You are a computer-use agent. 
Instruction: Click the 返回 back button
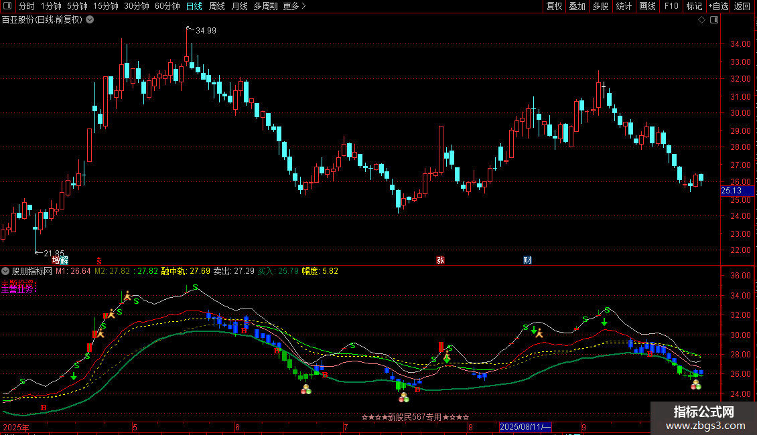click(742, 6)
